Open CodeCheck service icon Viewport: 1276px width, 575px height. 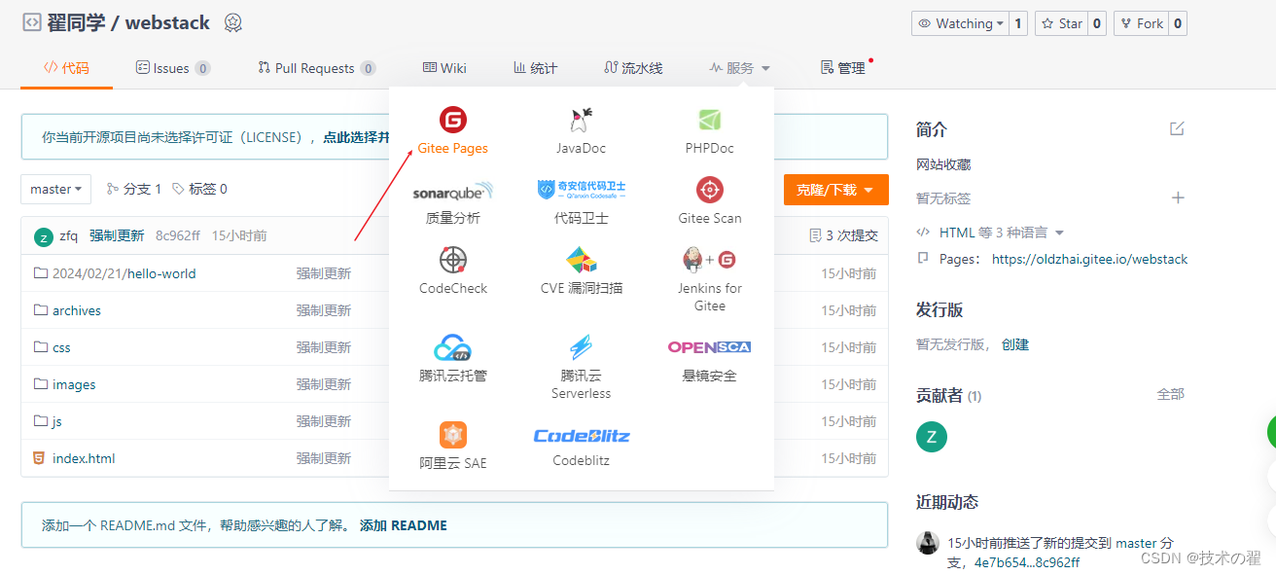453,260
